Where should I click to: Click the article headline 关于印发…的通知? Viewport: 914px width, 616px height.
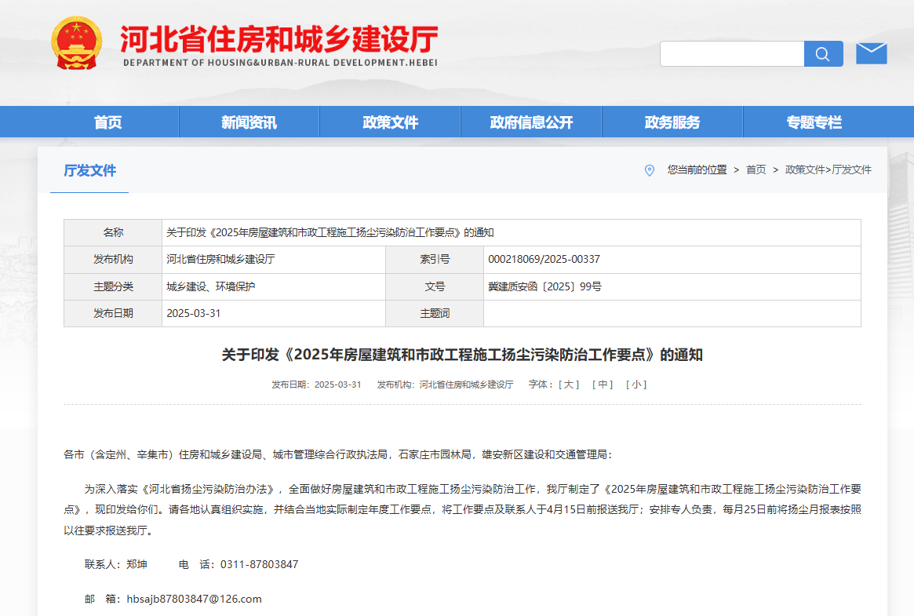[x=462, y=355]
